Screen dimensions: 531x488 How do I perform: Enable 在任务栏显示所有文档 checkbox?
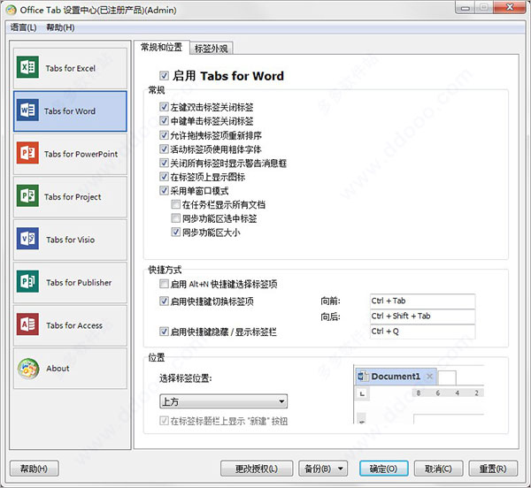176,204
